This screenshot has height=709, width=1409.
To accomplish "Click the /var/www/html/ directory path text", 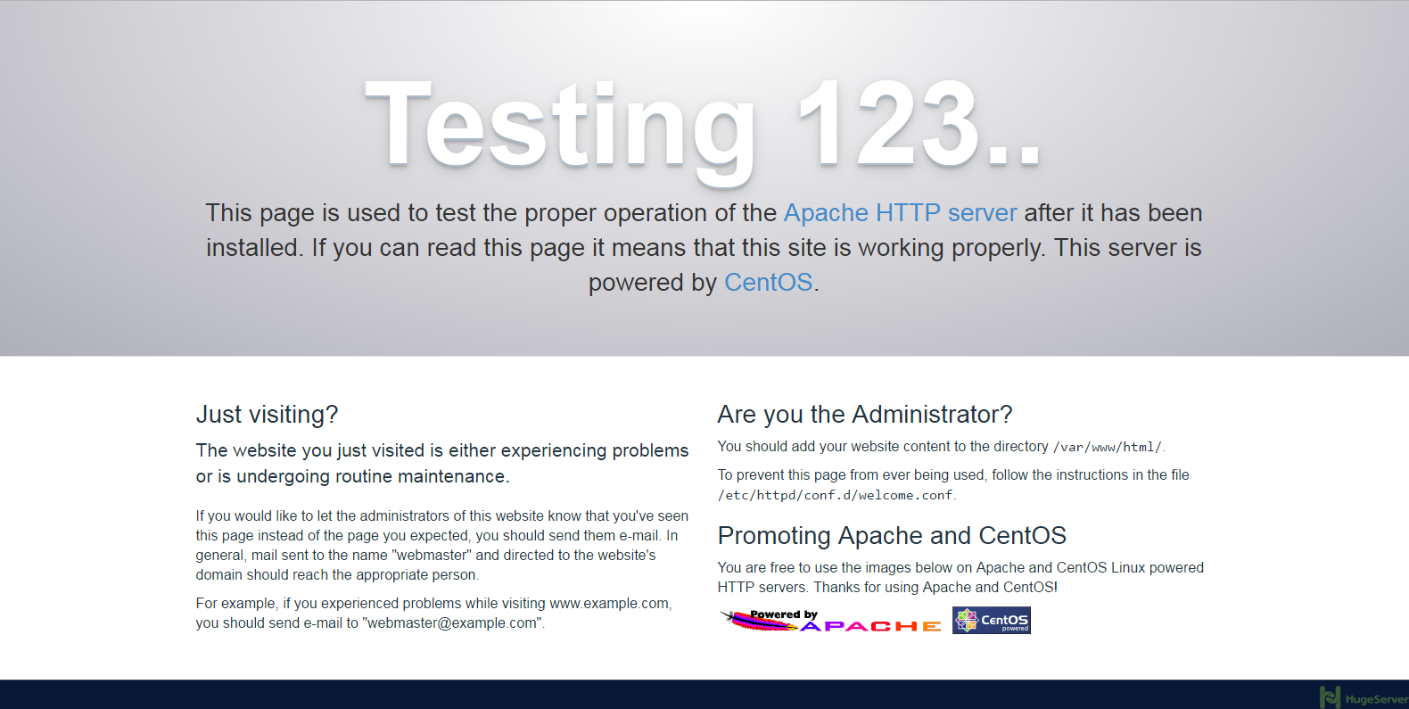I will click(x=1108, y=448).
